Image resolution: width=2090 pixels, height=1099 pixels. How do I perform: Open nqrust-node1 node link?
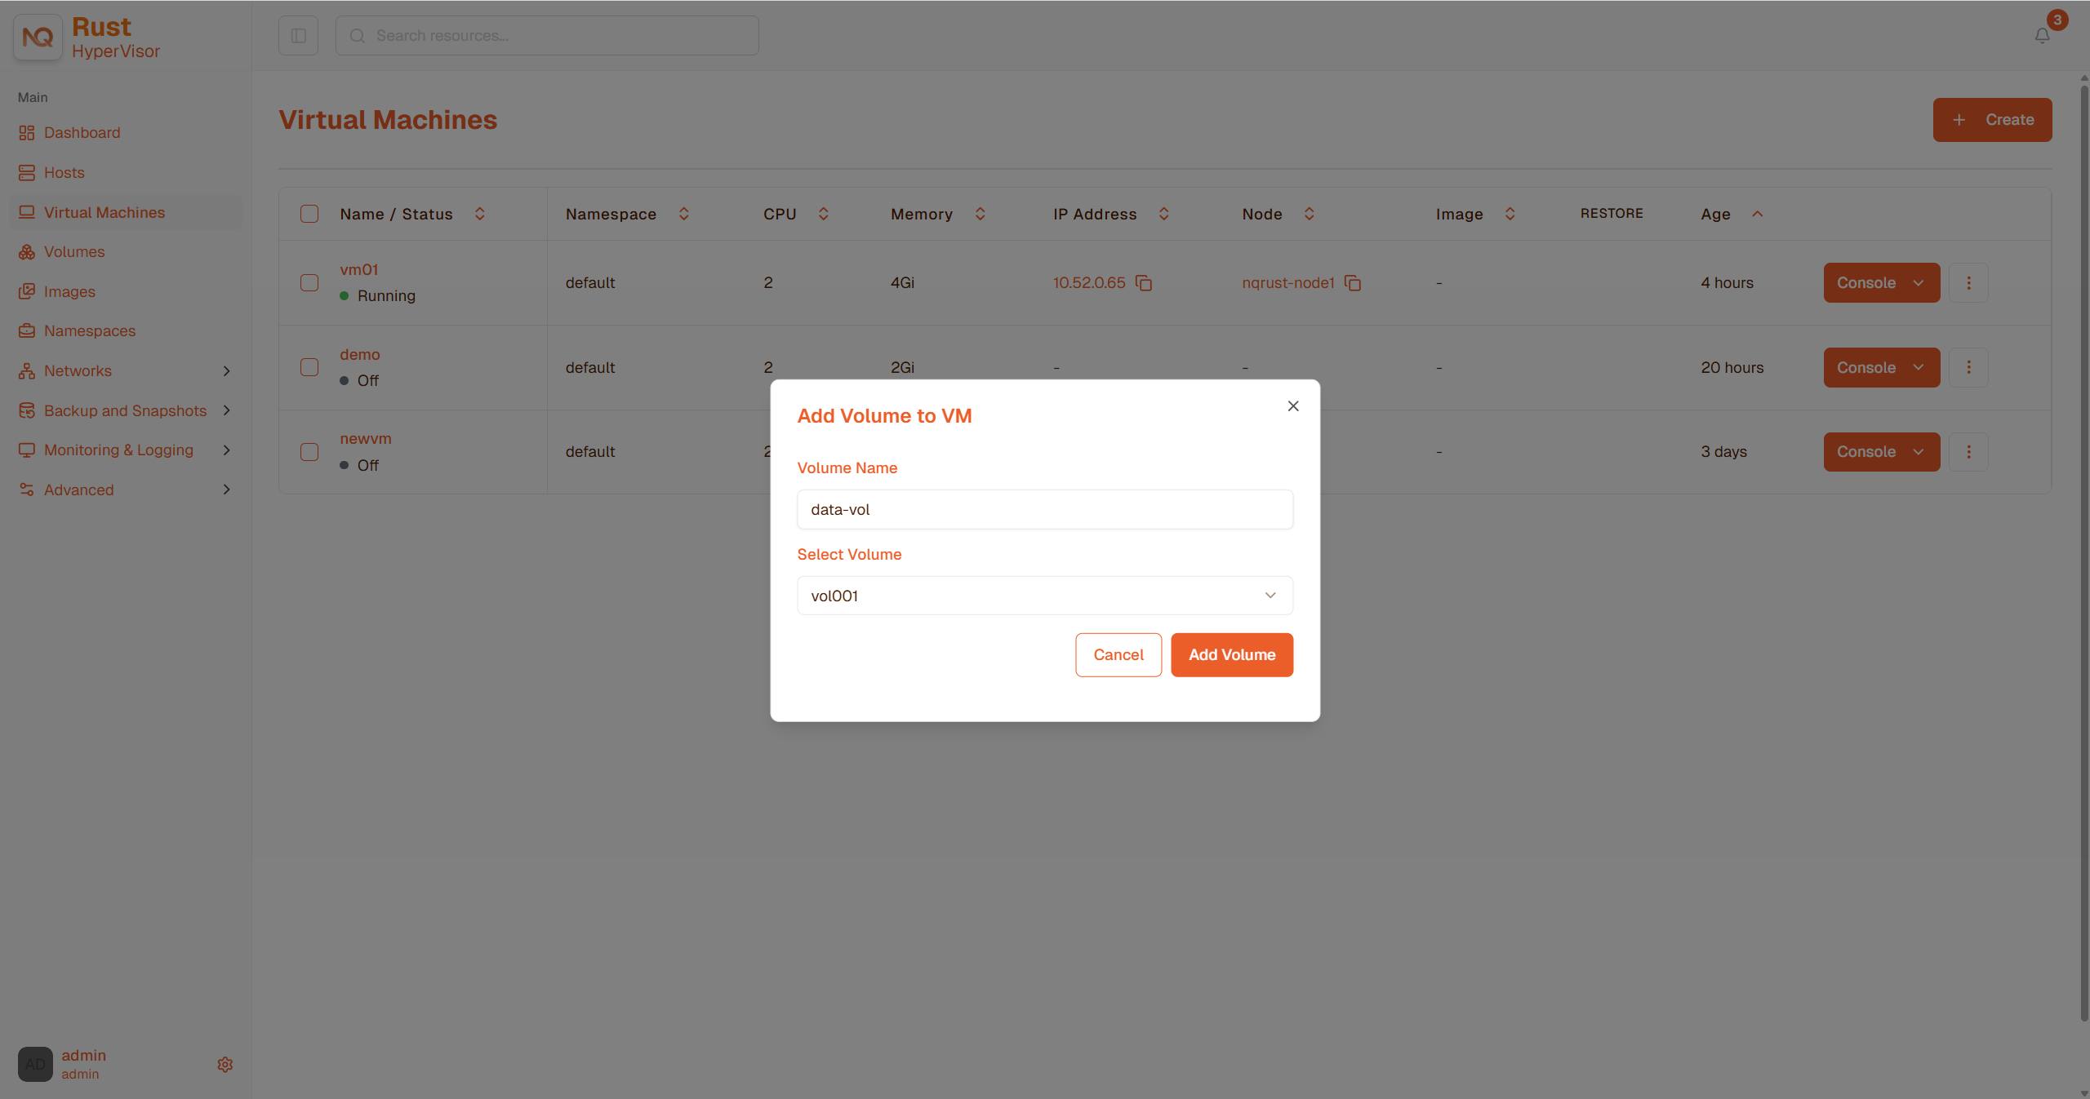1287,283
